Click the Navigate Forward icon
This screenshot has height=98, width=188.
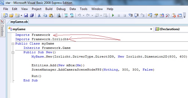click(x=106, y=15)
